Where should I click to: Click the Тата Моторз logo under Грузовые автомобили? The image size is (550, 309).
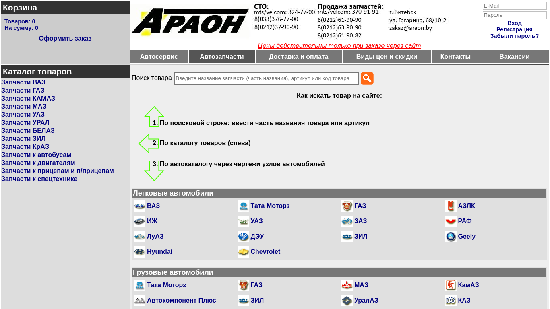pyautogui.click(x=140, y=285)
